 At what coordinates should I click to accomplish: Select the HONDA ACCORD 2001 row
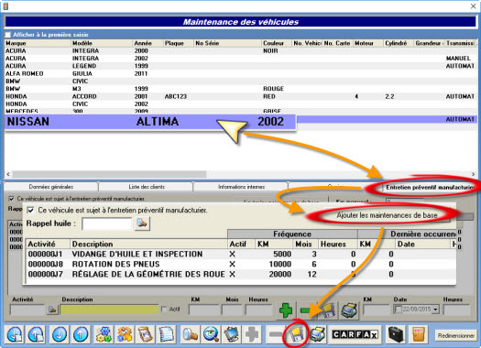pyautogui.click(x=240, y=96)
